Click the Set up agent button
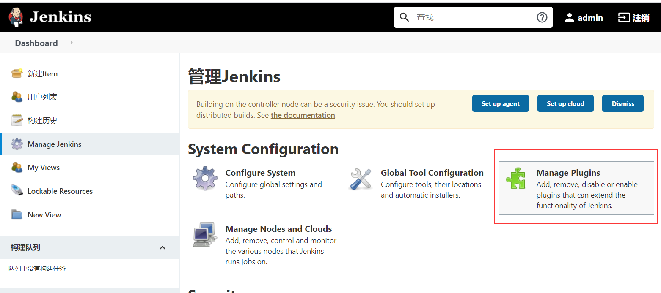Viewport: 661px width, 293px height. pos(501,103)
